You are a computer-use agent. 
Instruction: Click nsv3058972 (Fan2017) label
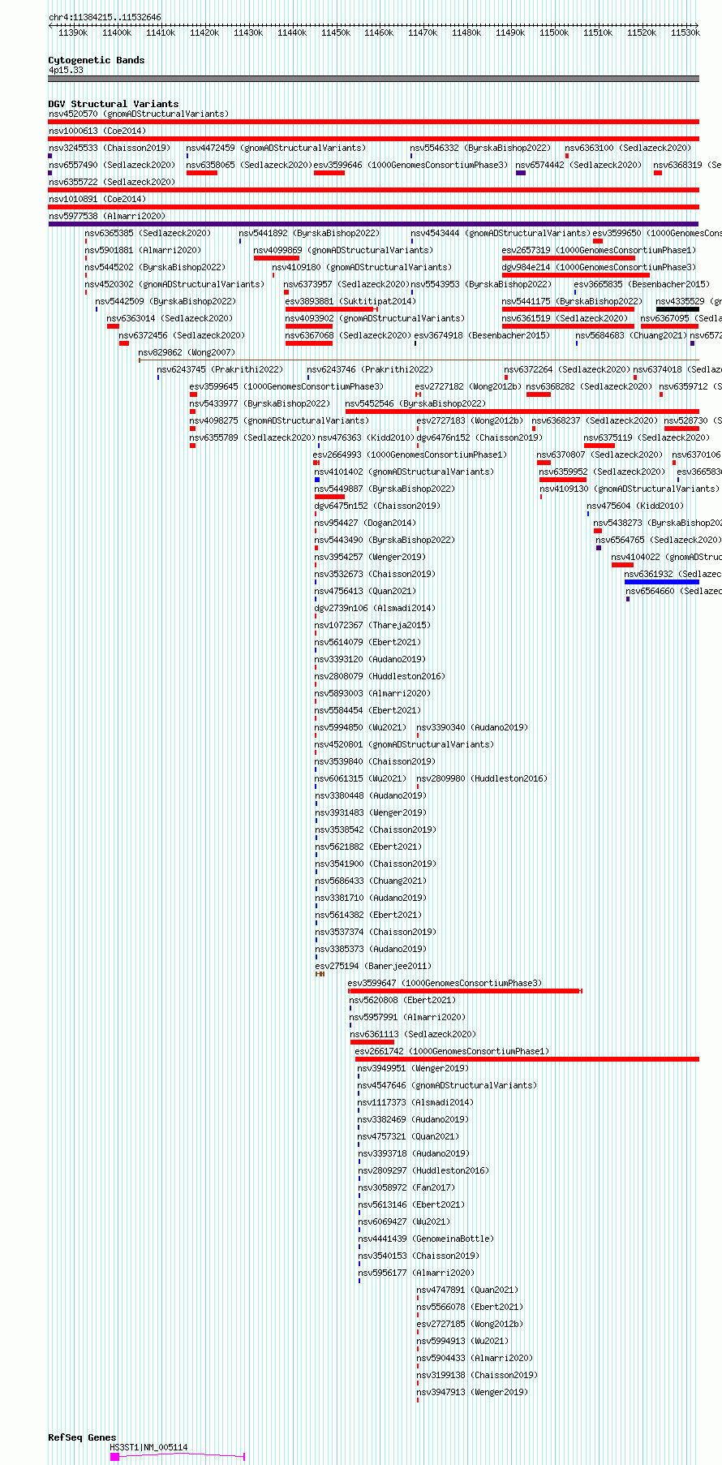tap(406, 1187)
